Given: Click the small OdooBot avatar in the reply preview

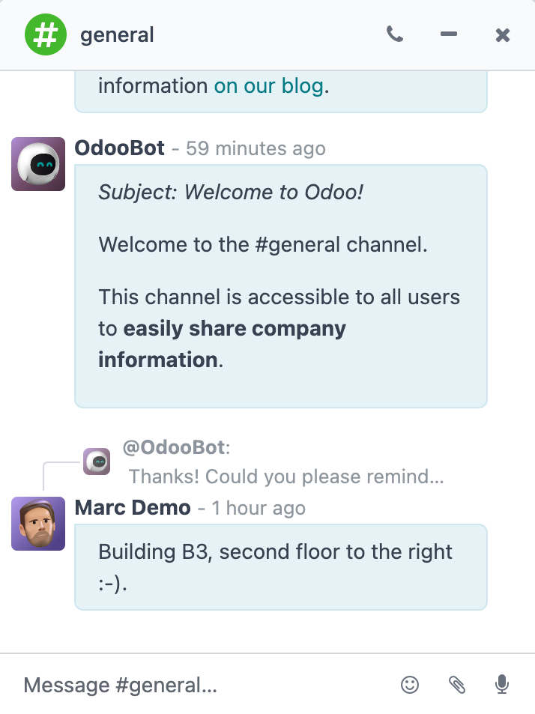Looking at the screenshot, I should tap(97, 462).
